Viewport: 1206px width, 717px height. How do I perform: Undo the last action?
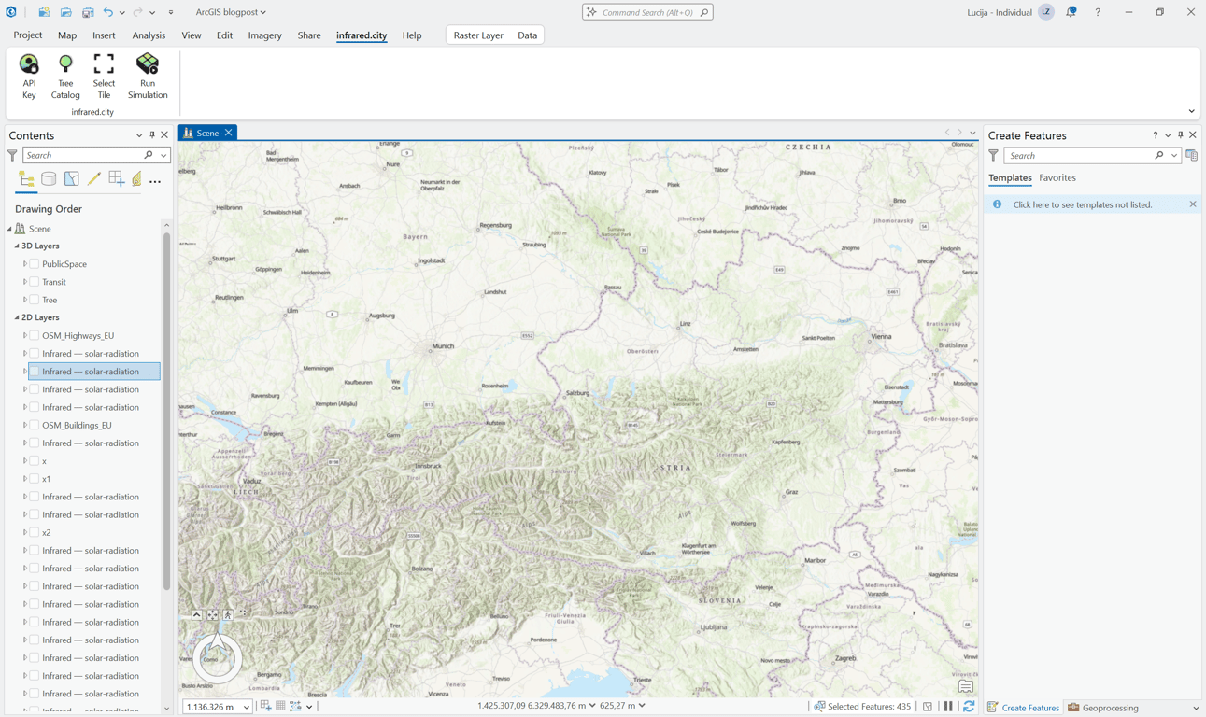(x=108, y=12)
